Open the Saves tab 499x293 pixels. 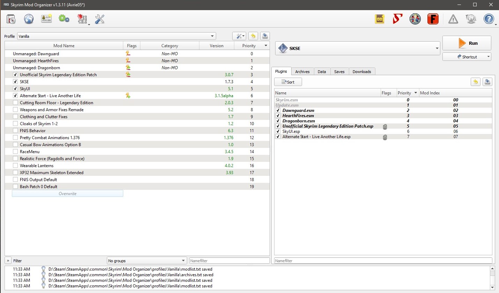[x=339, y=72]
